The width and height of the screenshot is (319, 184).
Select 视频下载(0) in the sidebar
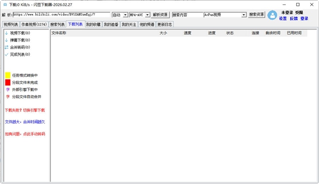[x=20, y=33]
